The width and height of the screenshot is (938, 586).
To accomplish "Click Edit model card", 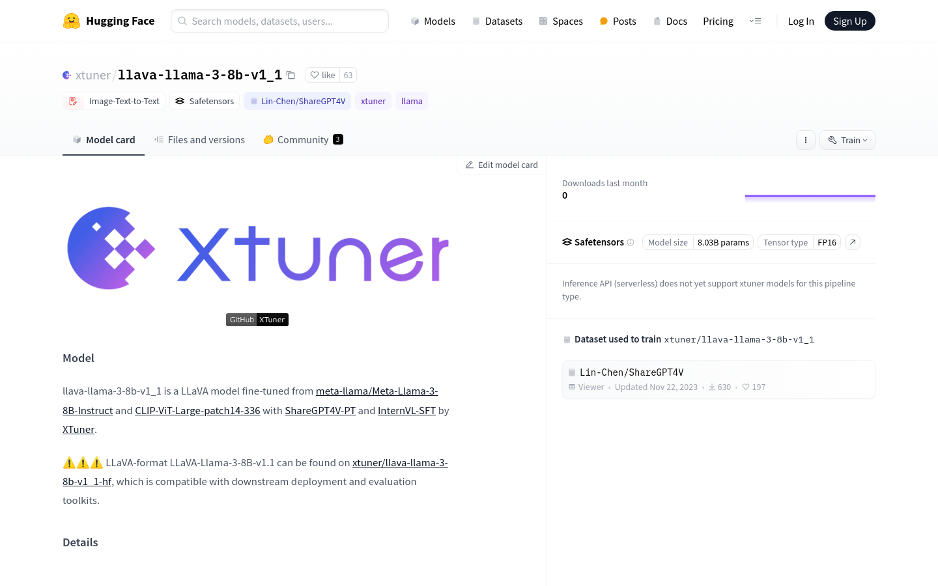I will coord(502,165).
